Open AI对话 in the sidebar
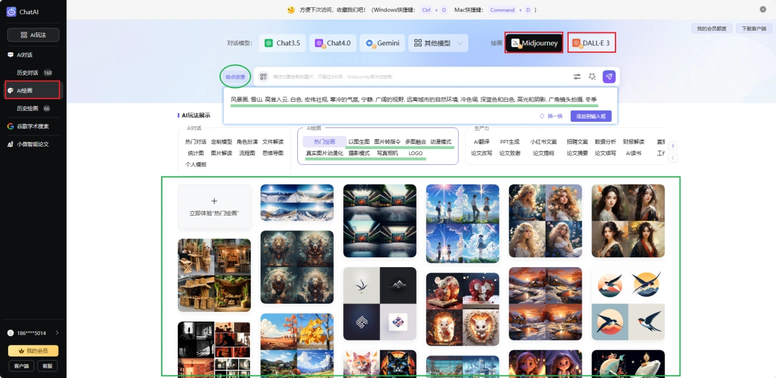Viewport: 776px width, 378px height. pos(25,55)
